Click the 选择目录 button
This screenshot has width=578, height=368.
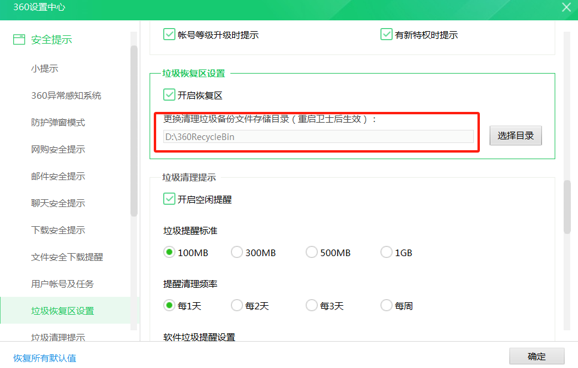(515, 136)
